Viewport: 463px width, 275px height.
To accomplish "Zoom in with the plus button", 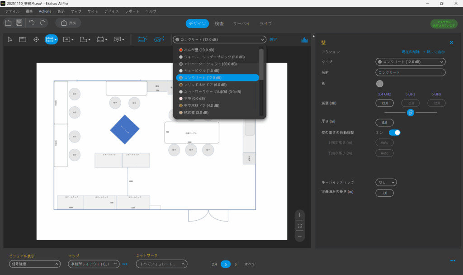I will 299,215.
